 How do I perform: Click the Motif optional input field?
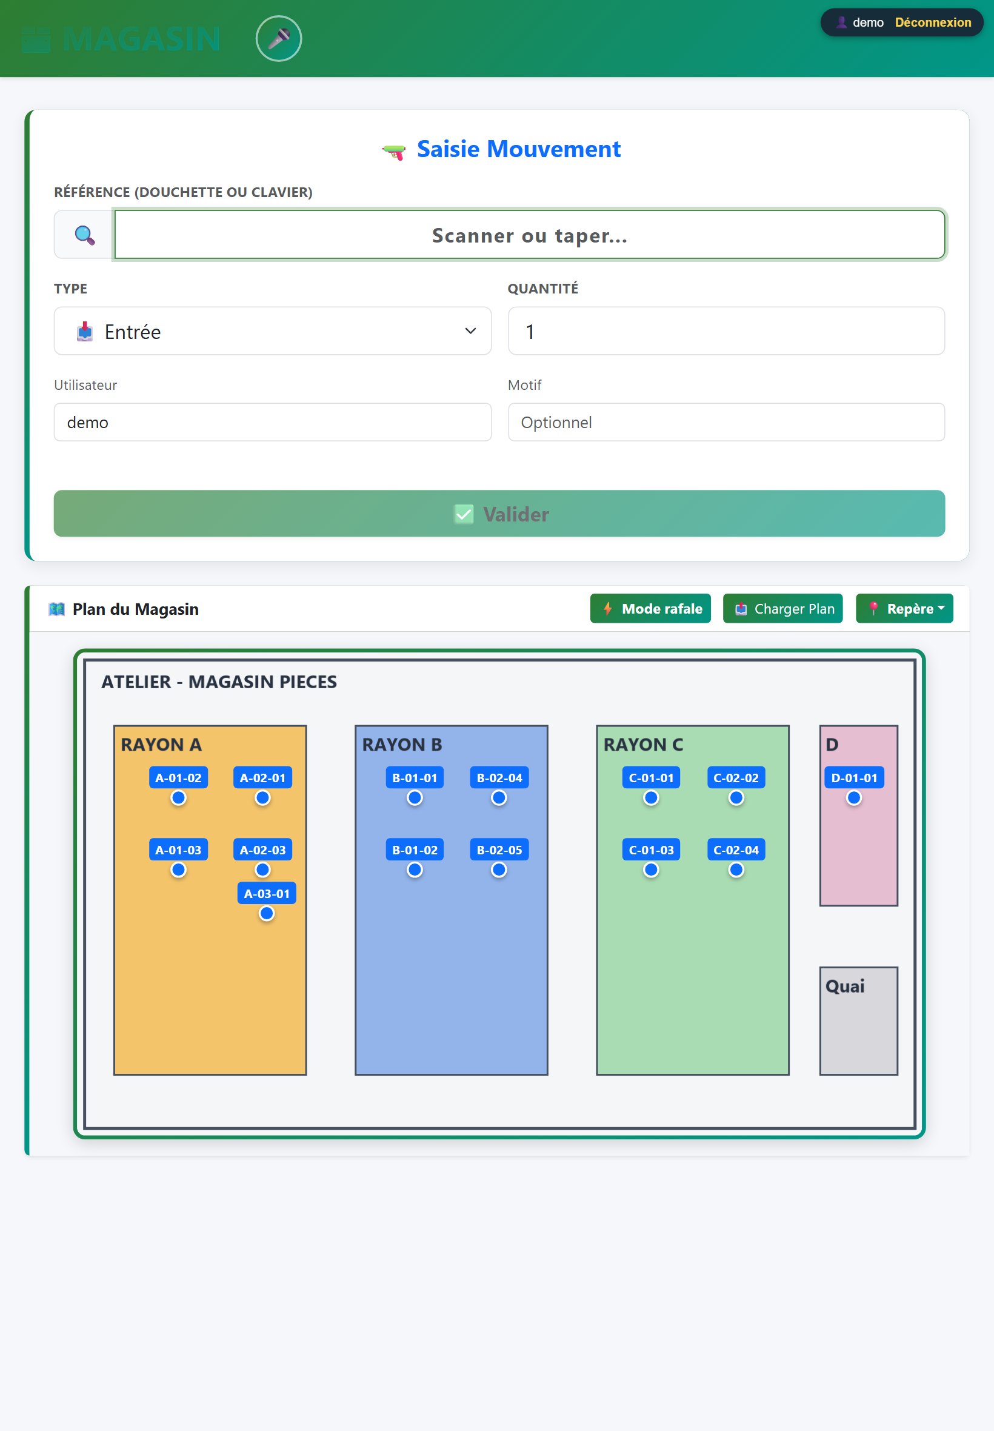click(726, 422)
